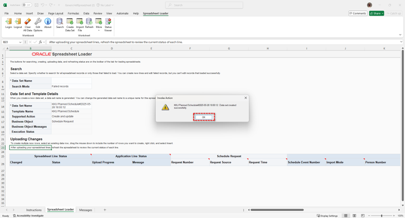
Task: Expand the Share button dropdown
Action: [x=382, y=13]
